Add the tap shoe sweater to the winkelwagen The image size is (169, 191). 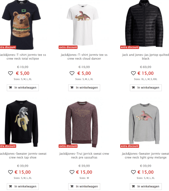click(x=23, y=186)
